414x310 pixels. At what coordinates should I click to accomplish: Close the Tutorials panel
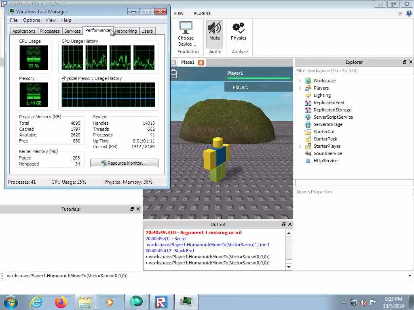(x=138, y=209)
